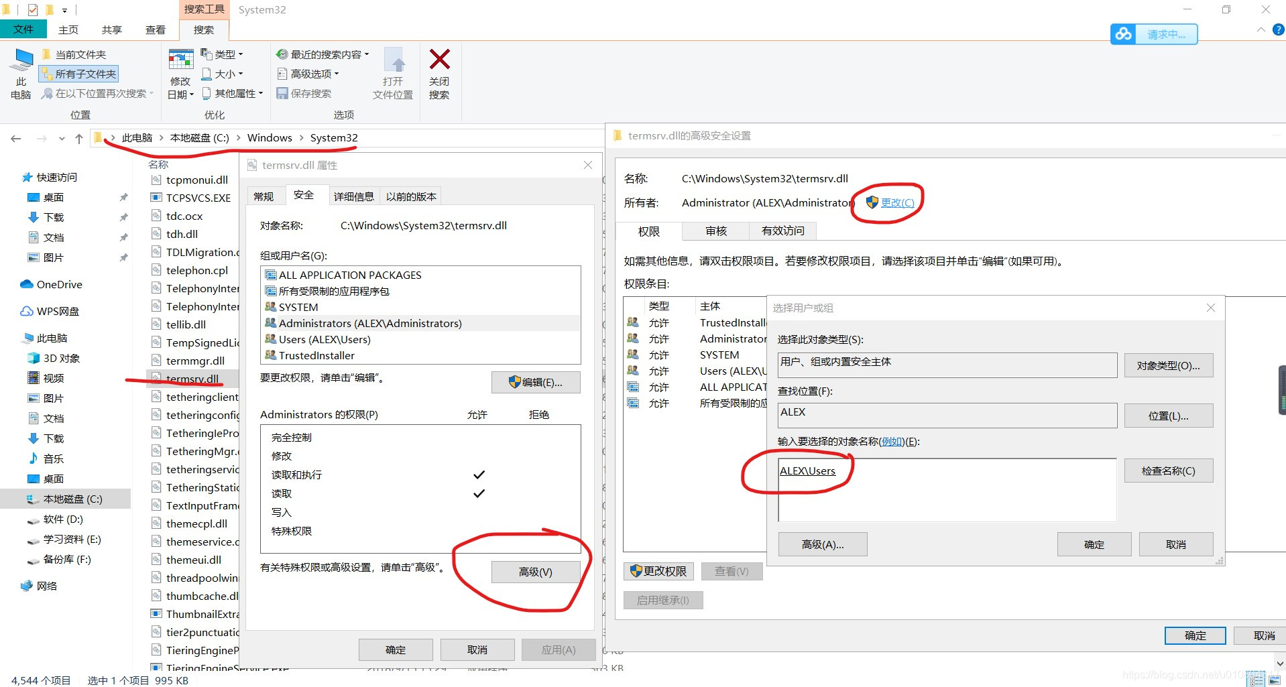This screenshot has width=1286, height=687.
Task: Select the Current folder search option
Action: coord(74,54)
